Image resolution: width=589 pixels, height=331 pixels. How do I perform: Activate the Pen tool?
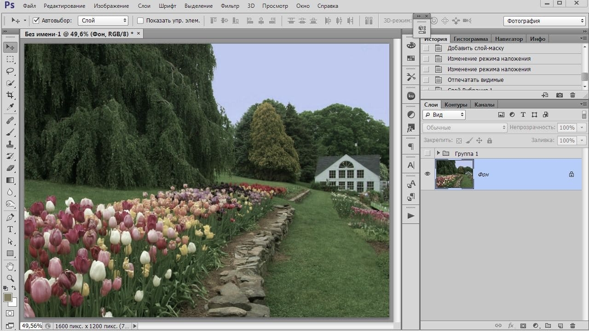click(10, 217)
